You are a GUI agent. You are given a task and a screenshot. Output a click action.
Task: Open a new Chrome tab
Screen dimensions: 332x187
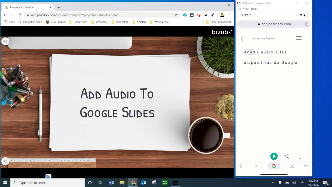point(59,7)
